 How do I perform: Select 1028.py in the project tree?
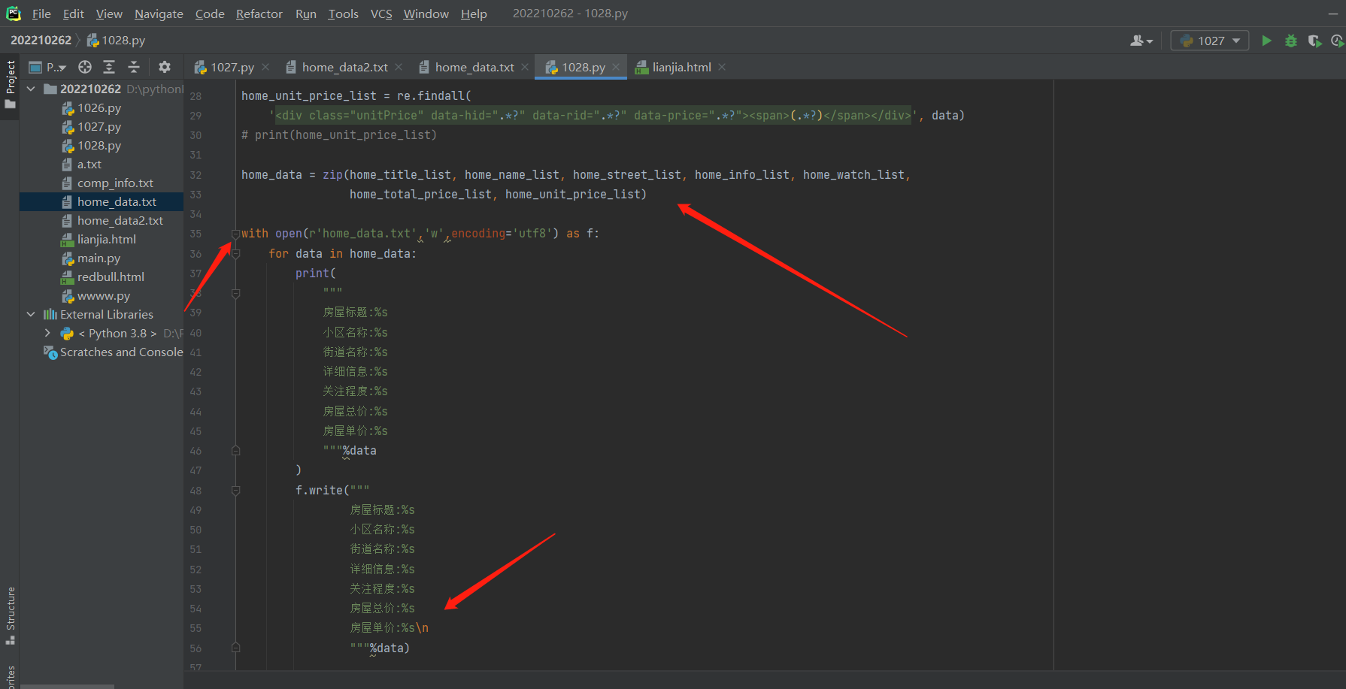tap(99, 145)
